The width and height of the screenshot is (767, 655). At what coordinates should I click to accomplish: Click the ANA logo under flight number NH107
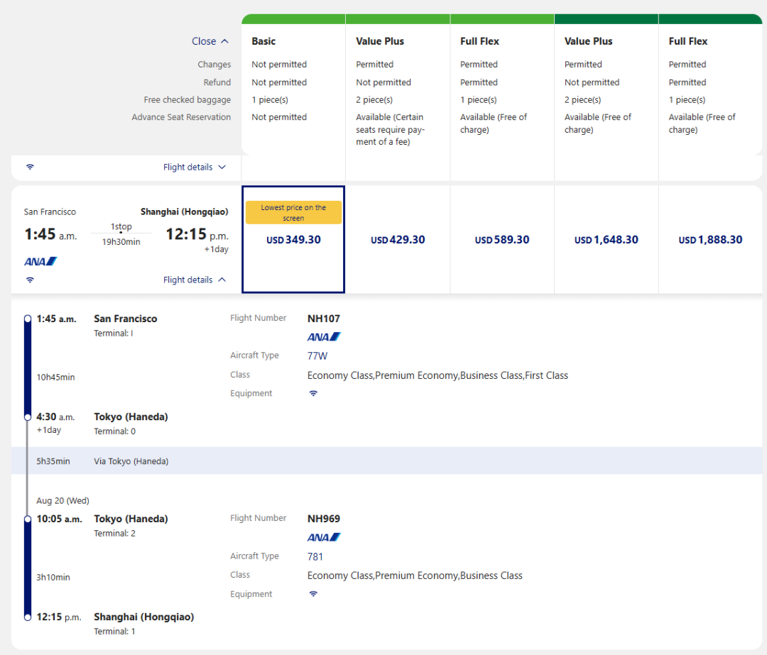324,336
